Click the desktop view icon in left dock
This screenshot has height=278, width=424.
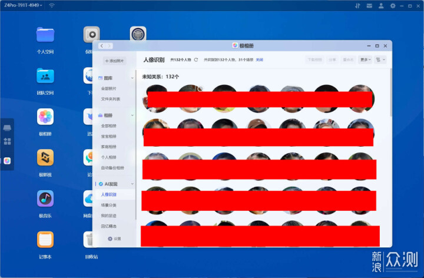[x=7, y=128]
